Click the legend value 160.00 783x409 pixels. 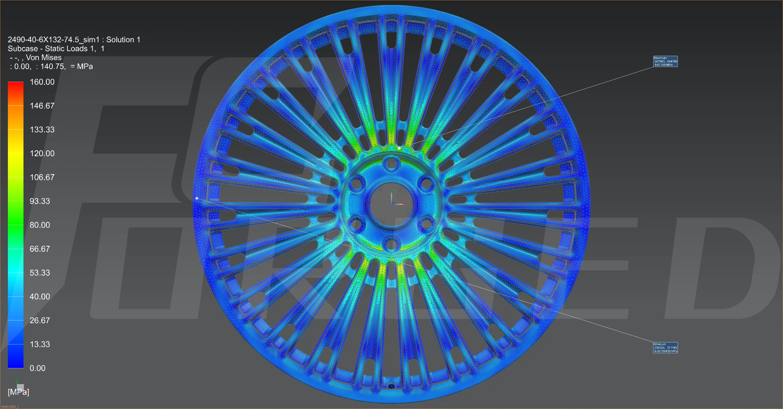[42, 82]
